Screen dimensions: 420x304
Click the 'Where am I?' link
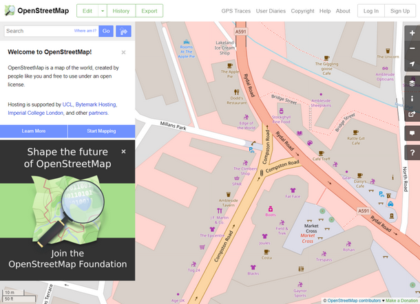coord(85,31)
